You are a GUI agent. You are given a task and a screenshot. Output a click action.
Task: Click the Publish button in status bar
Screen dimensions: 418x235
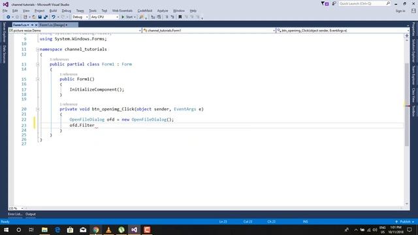click(x=405, y=222)
